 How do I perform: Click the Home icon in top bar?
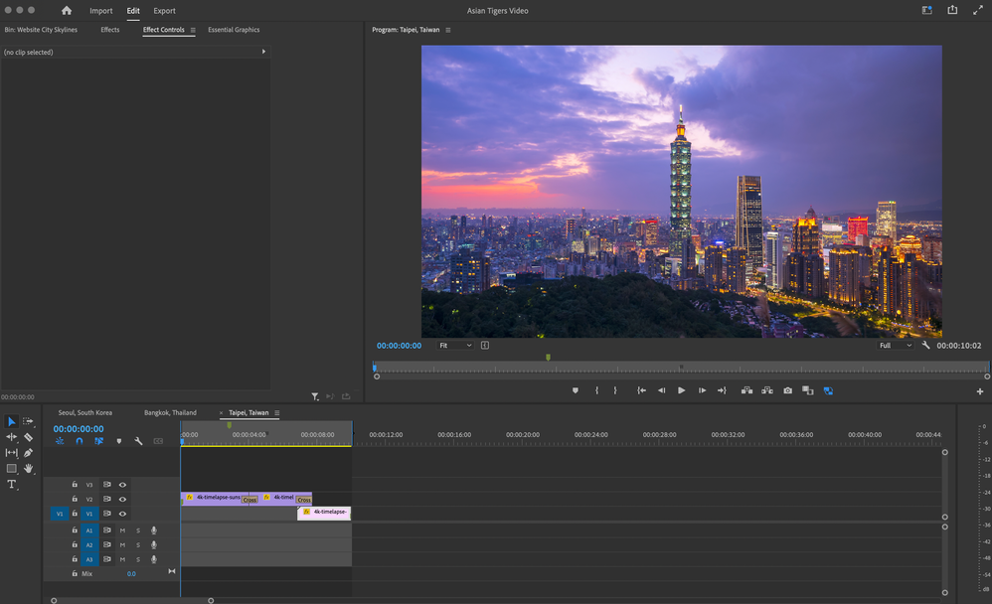[x=67, y=11]
